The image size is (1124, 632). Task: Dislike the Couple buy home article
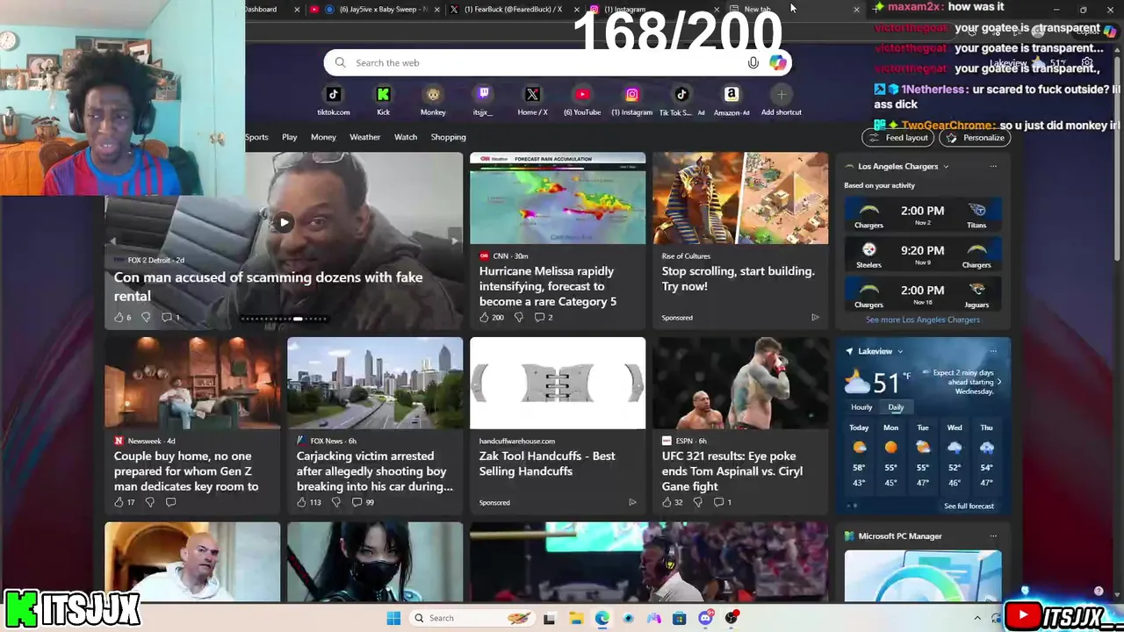coord(149,502)
